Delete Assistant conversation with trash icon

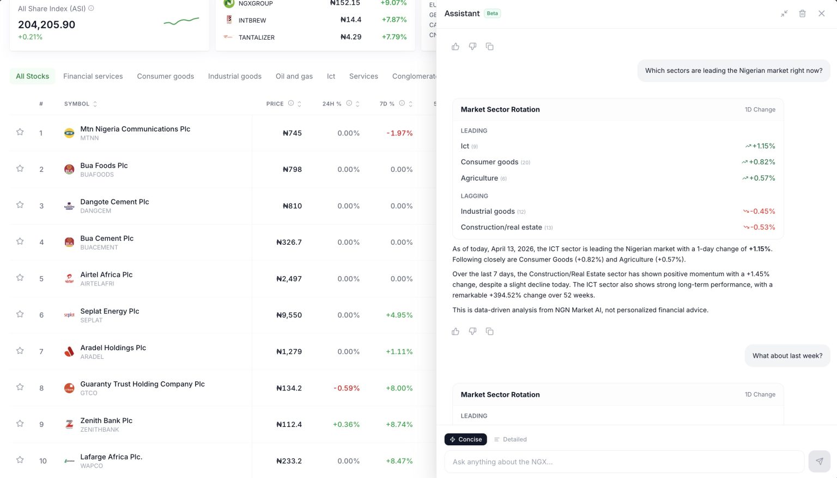tap(803, 14)
